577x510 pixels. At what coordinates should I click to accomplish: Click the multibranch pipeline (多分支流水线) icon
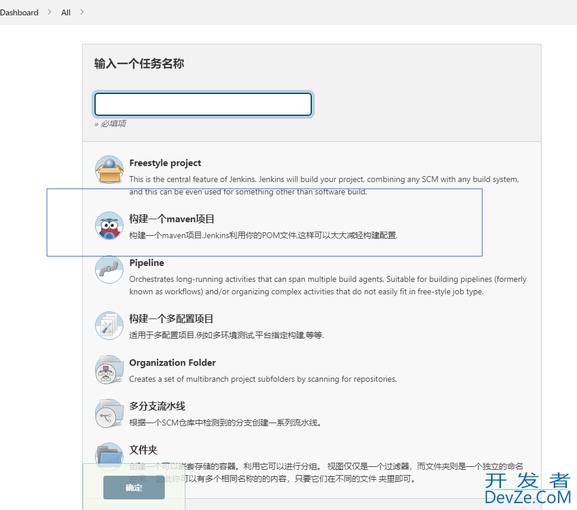pyautogui.click(x=109, y=413)
